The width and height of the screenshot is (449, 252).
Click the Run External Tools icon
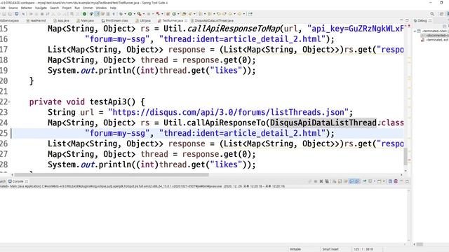point(140,14)
